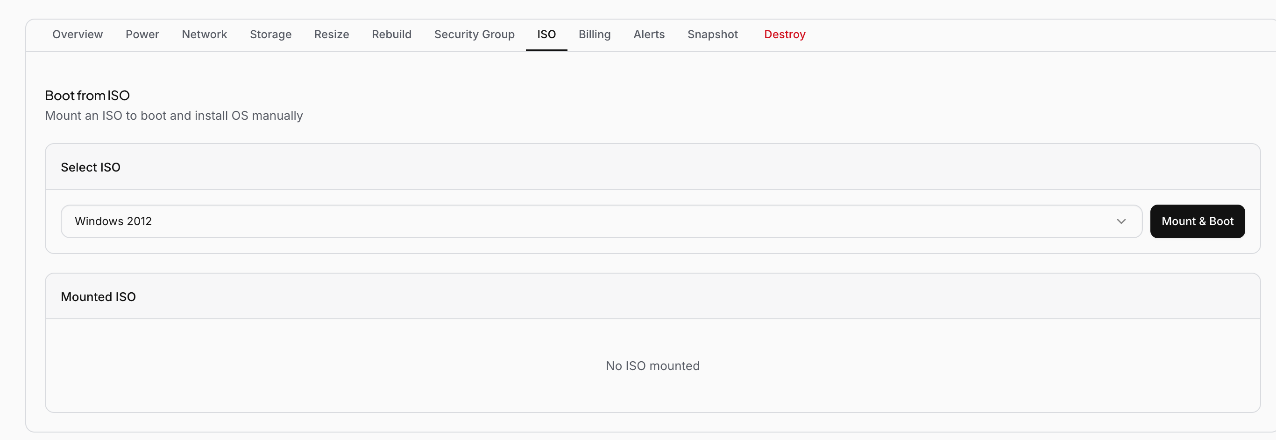Go to the Alerts tab

pos(649,34)
